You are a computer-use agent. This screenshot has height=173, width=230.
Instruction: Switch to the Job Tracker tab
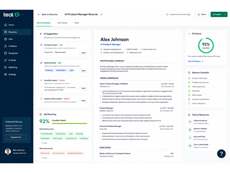tap(62, 23)
